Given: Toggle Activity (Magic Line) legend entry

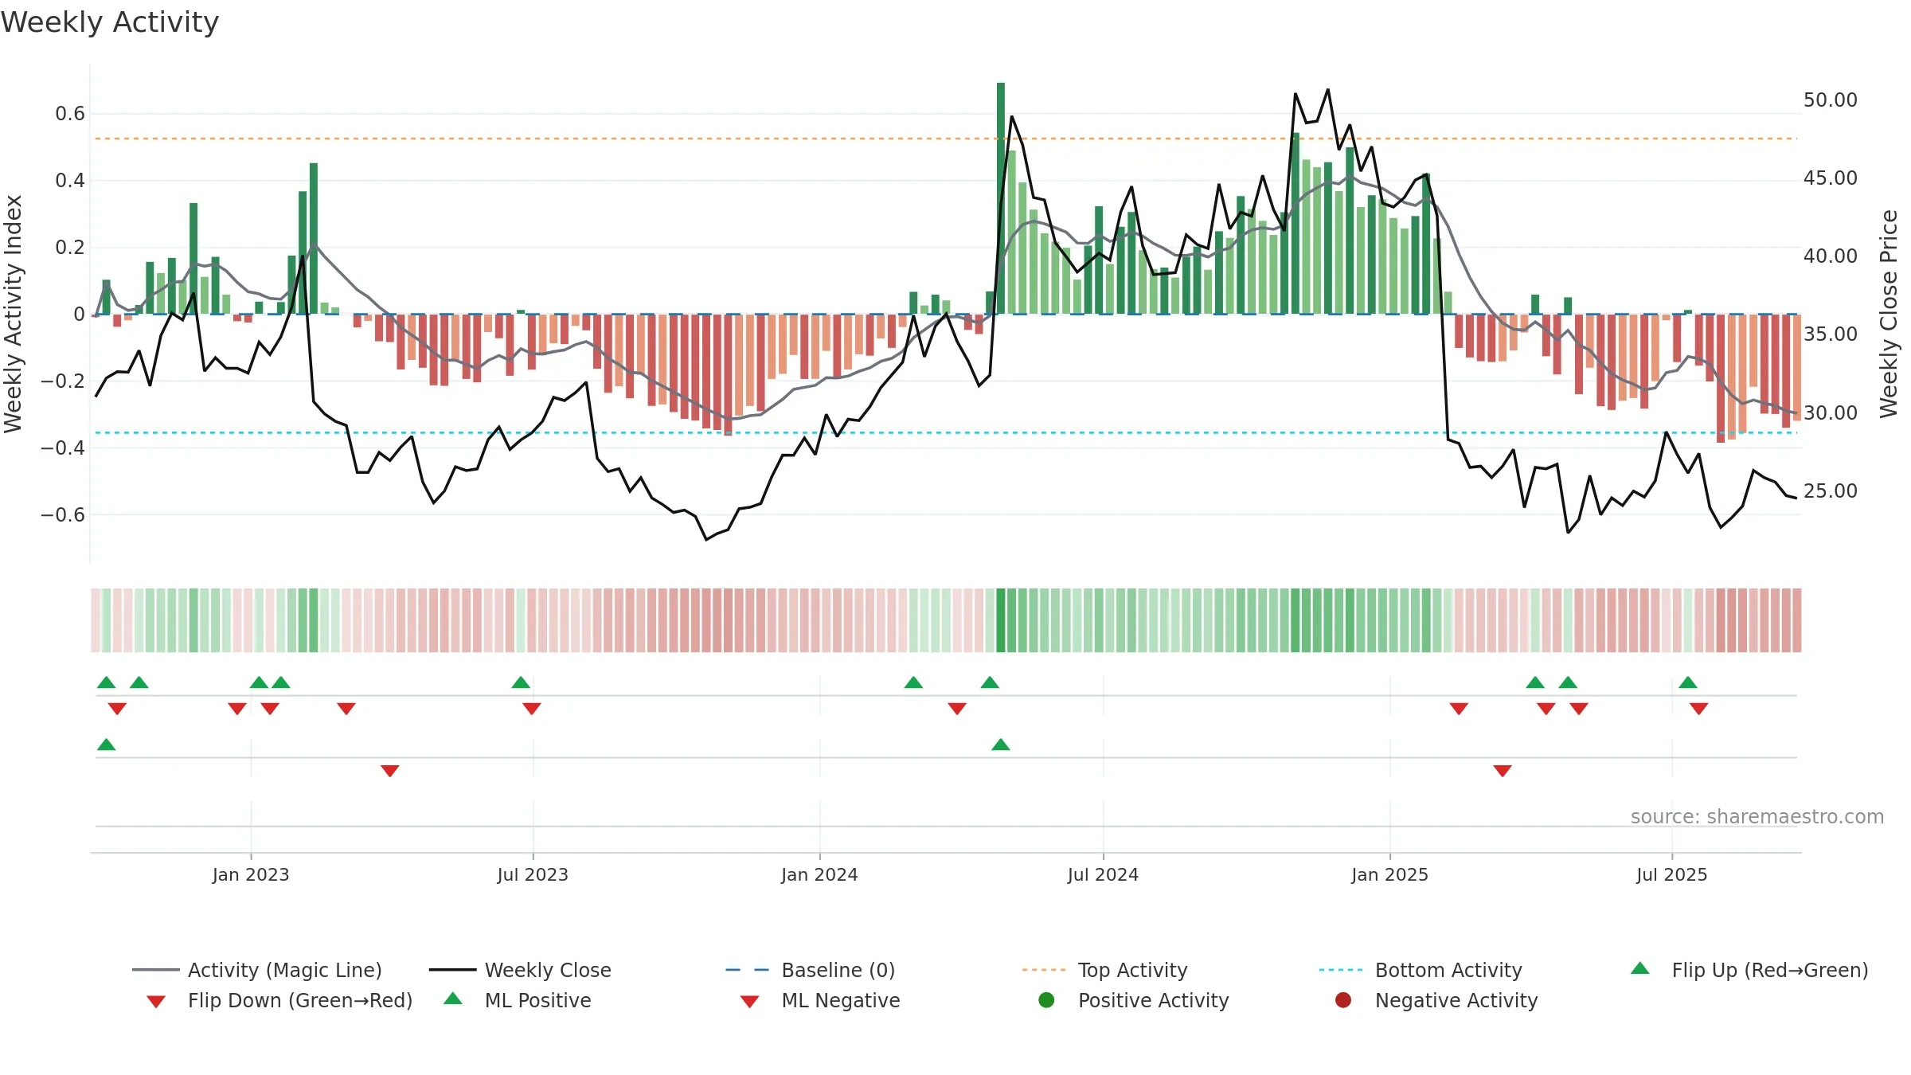Looking at the screenshot, I should coord(257,970).
